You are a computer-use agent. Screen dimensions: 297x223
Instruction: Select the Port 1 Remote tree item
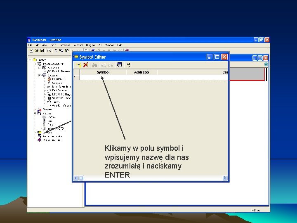pyautogui.click(x=61, y=71)
